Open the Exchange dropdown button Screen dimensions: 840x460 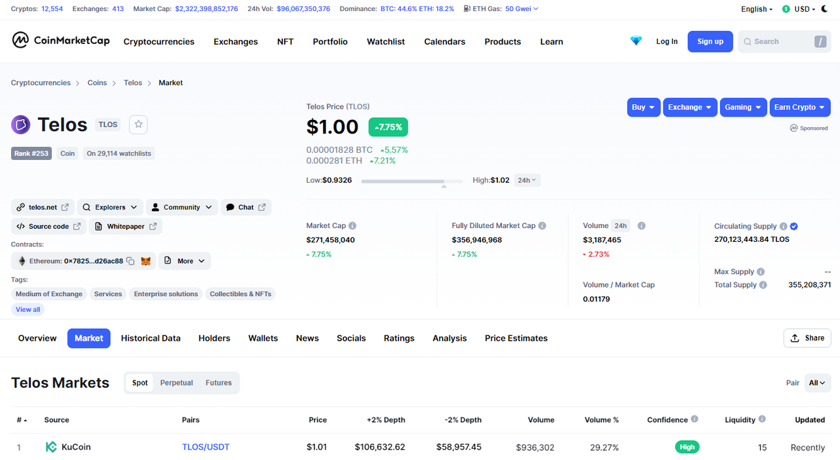click(690, 107)
